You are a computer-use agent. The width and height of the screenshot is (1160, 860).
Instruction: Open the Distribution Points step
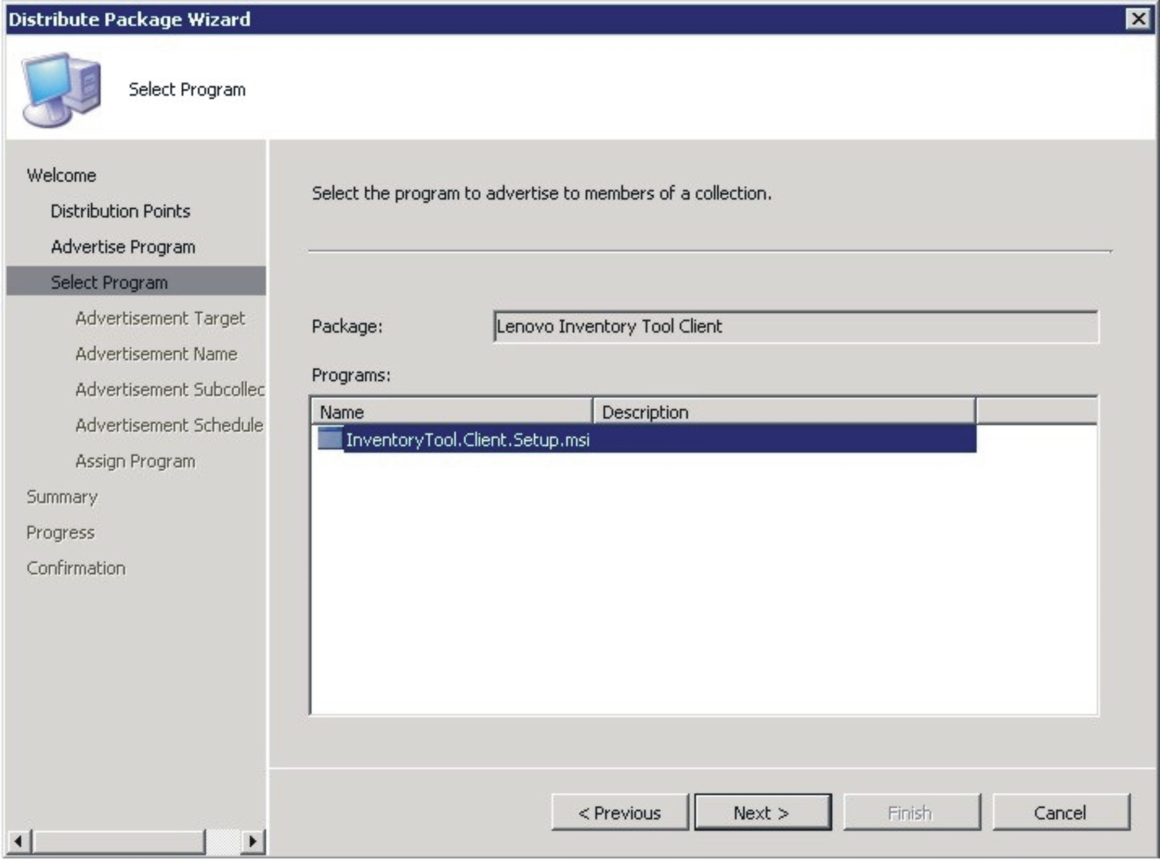(x=120, y=211)
